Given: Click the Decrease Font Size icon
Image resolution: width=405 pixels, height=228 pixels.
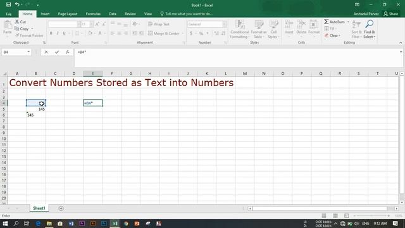Looking at the screenshot, I should pos(104,24).
